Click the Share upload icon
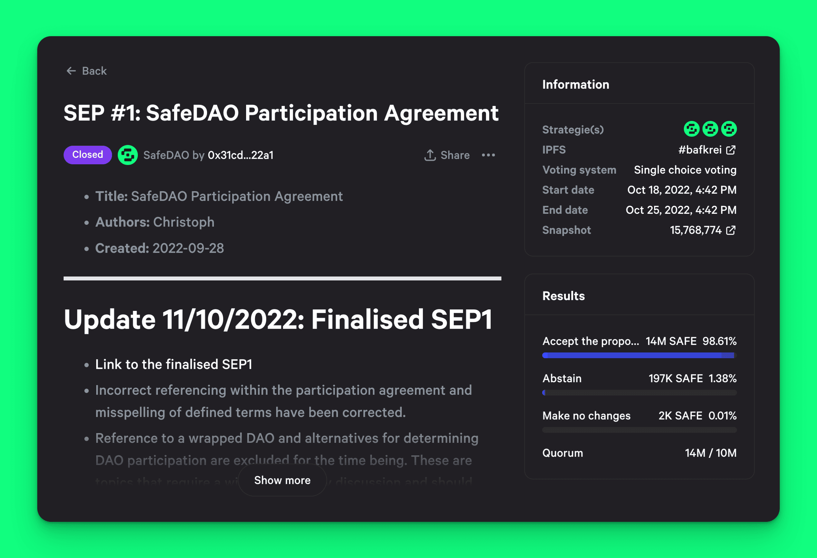Screen dimensions: 817x558 (430, 155)
